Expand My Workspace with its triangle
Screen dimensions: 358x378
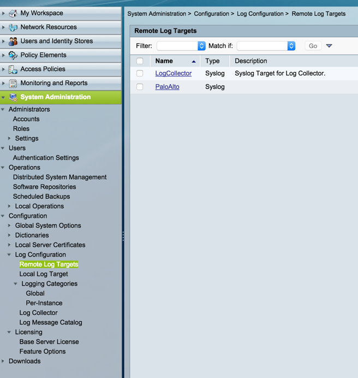3,13
